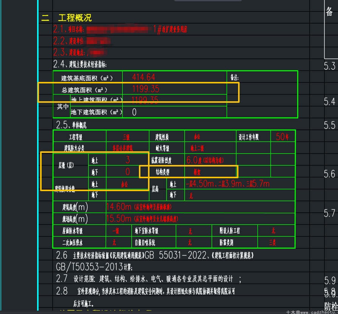
Task: Select the 地下建筑面积 label cell
Action: 97,112
